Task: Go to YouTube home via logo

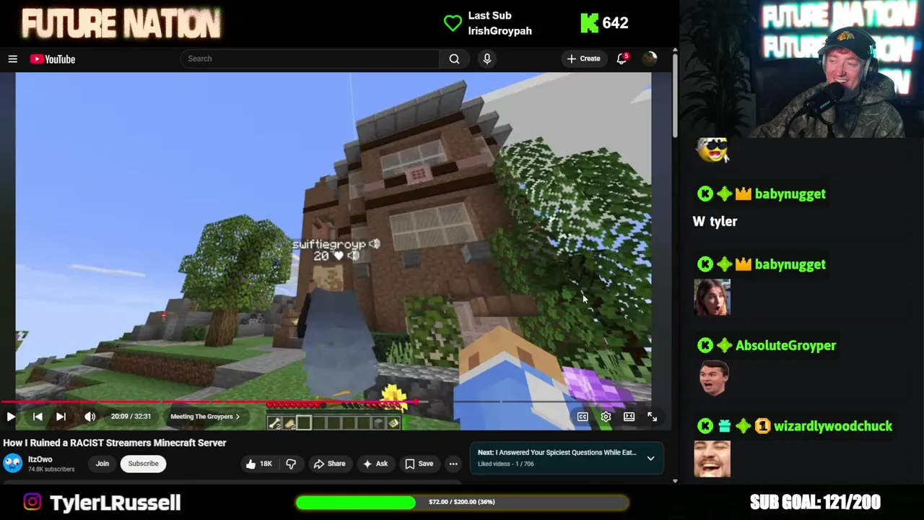Action: [53, 59]
